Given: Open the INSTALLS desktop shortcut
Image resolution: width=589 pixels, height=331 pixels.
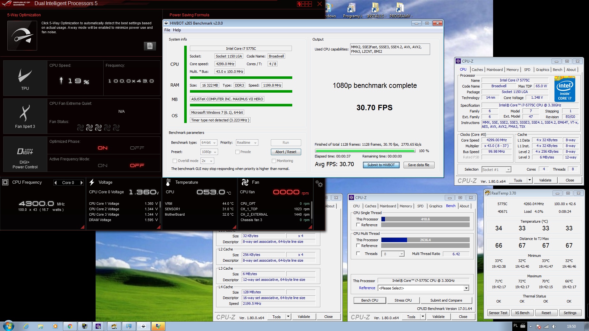Looking at the screenshot, I should 376,10.
